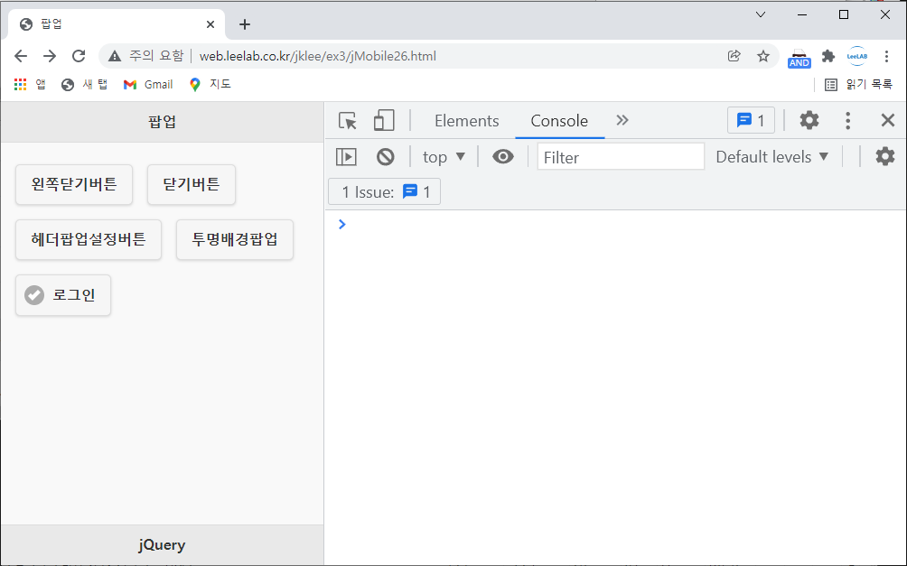Open Chrome three-dot menu
The height and width of the screenshot is (566, 907).
tap(886, 56)
